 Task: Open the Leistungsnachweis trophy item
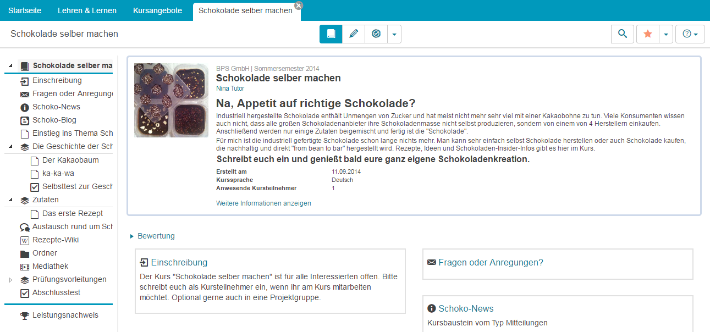click(x=65, y=315)
